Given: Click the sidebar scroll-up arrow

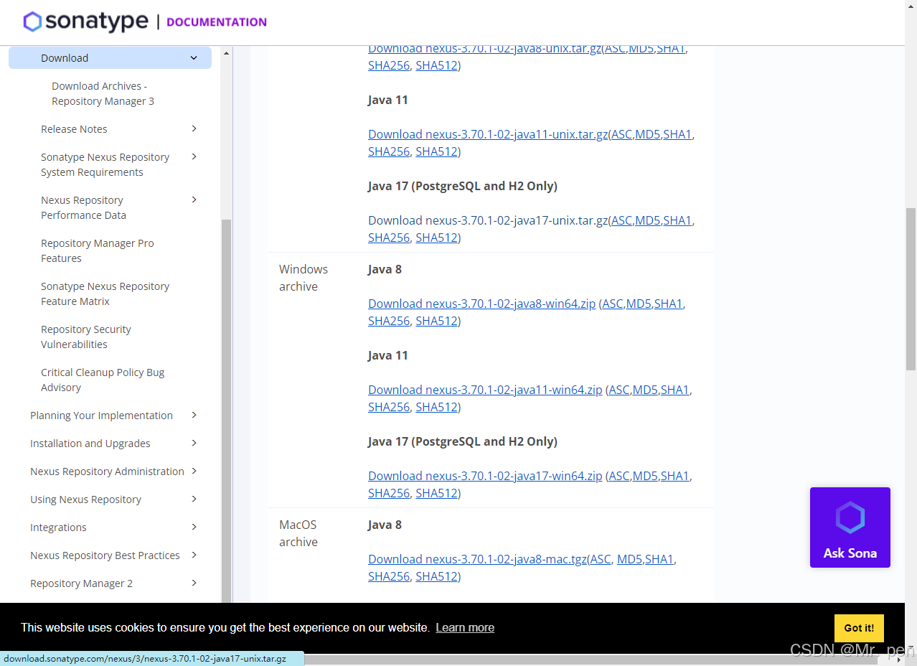Looking at the screenshot, I should [226, 53].
